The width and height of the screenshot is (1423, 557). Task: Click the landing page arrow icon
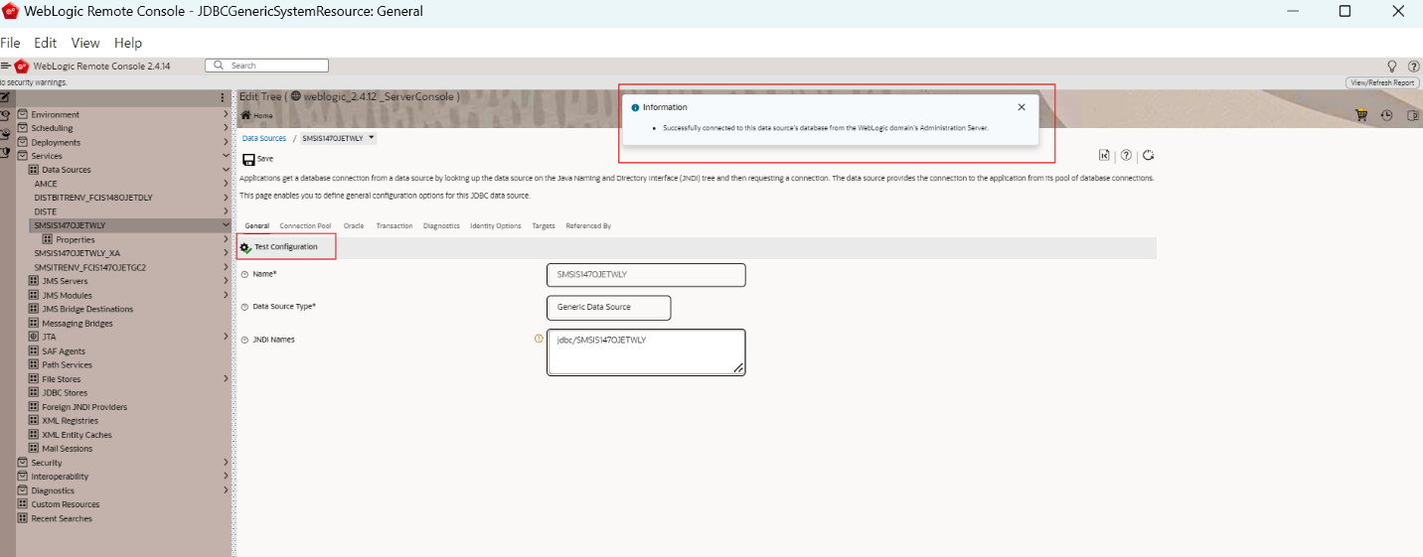pyautogui.click(x=1104, y=155)
